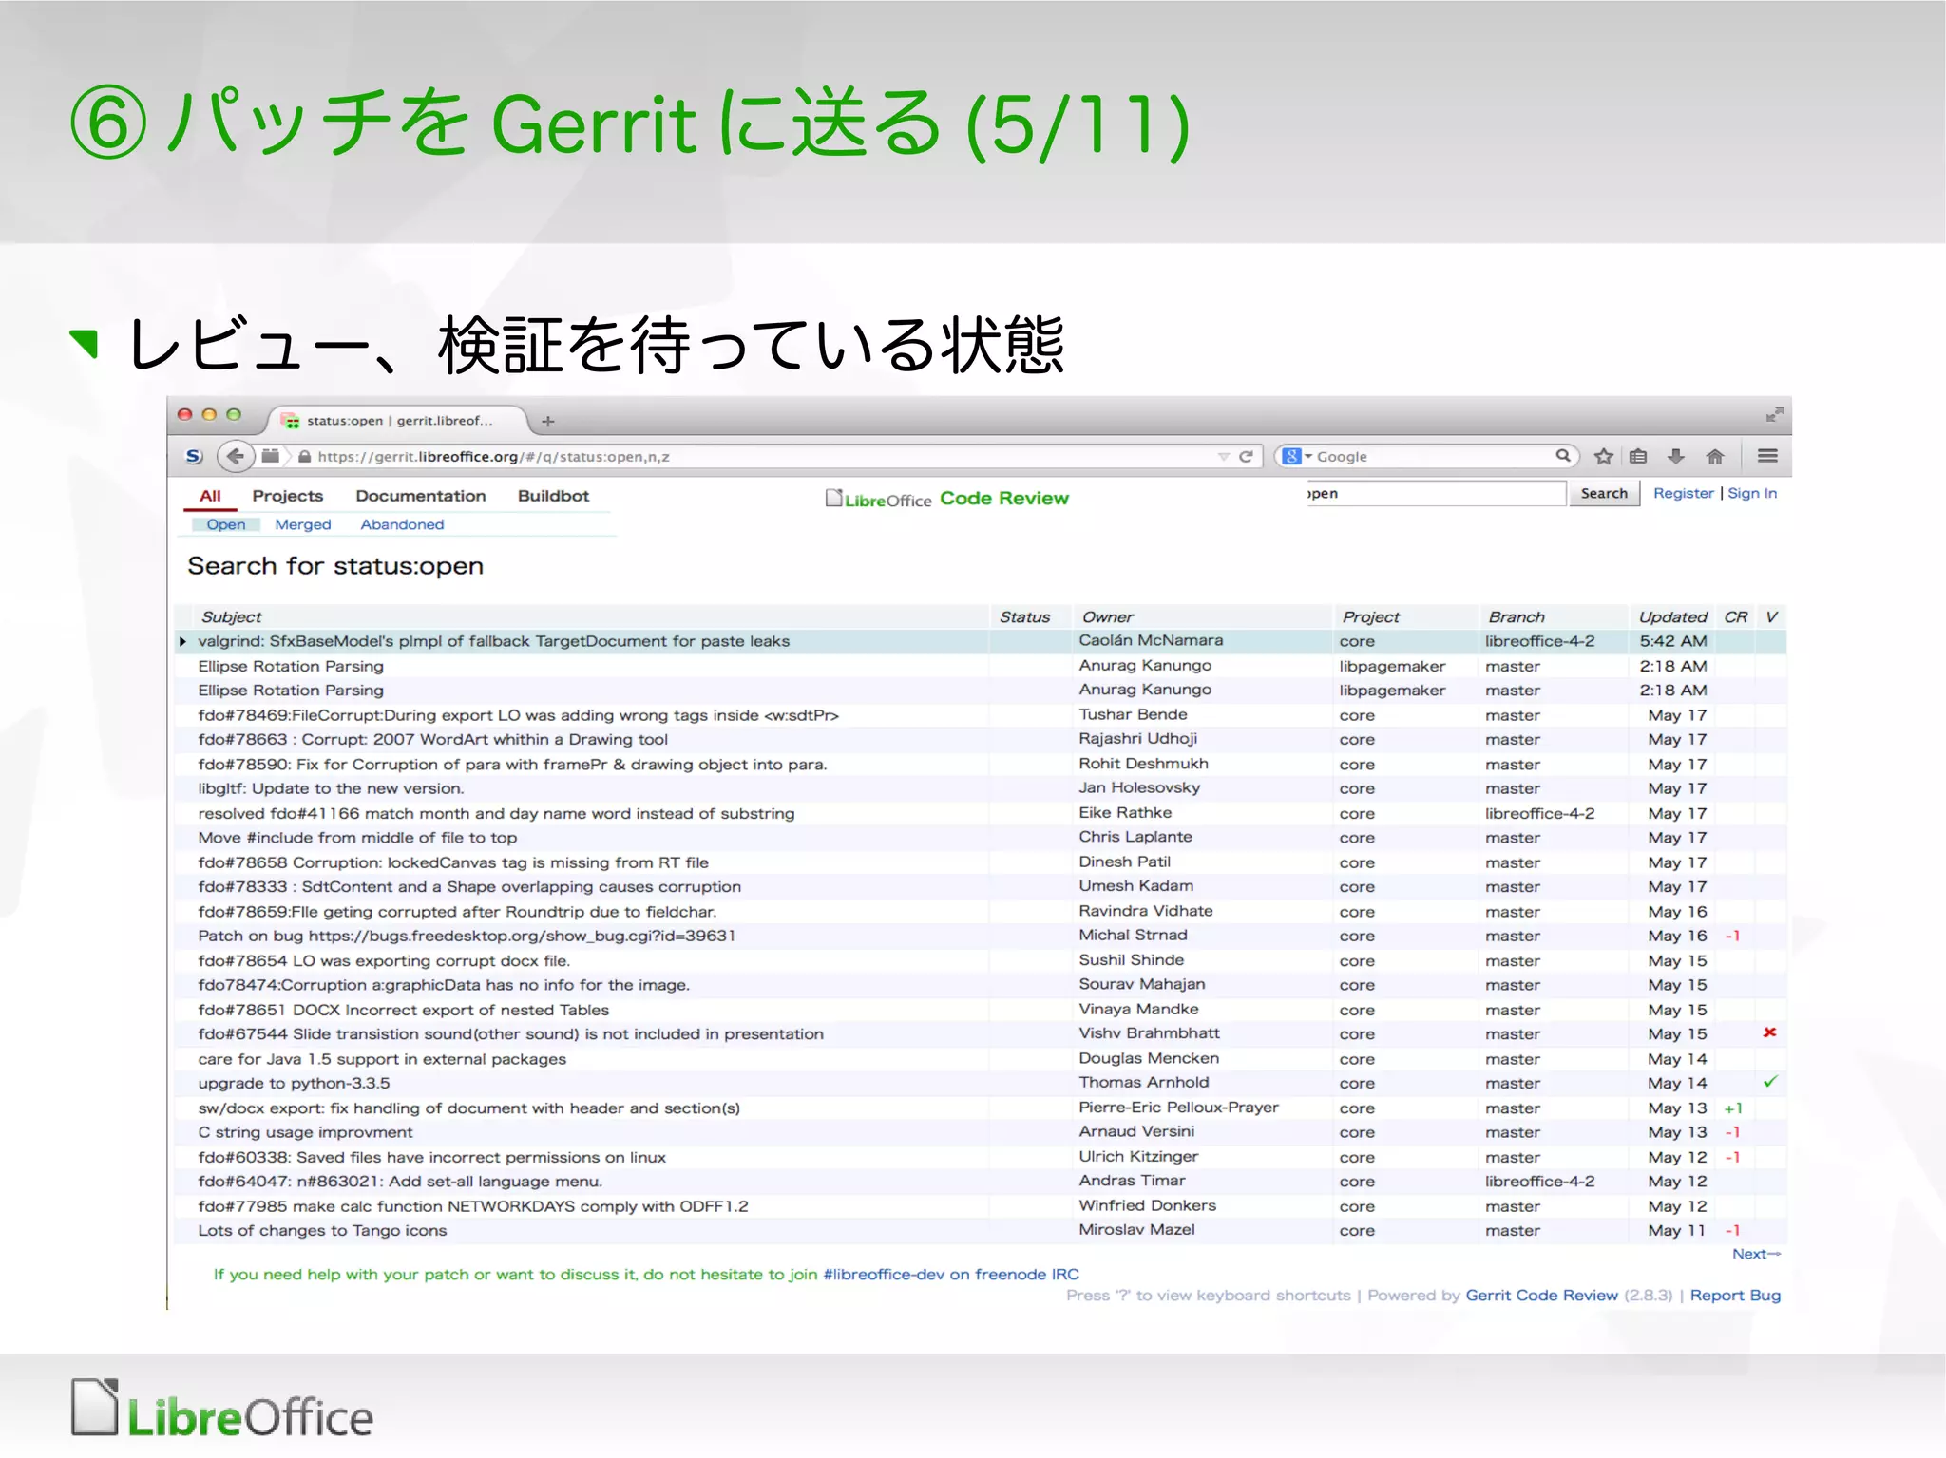Click owner Winfried Donkers

pos(1147,1205)
